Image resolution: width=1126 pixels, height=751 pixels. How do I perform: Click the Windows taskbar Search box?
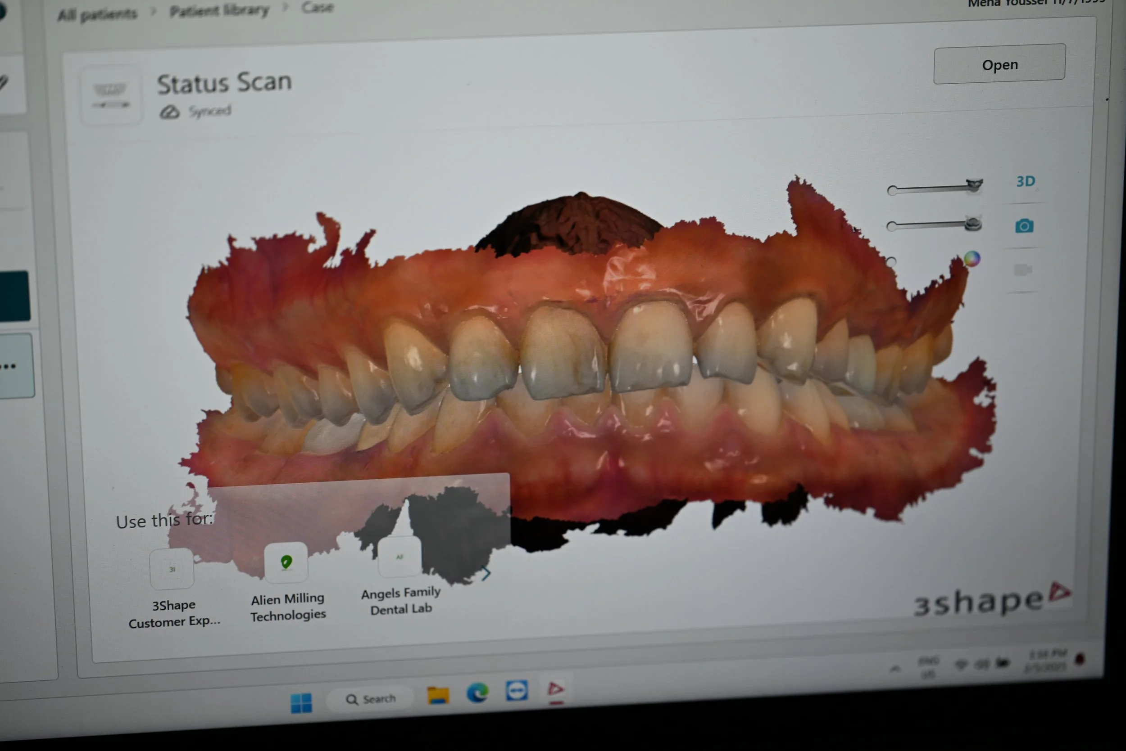pyautogui.click(x=371, y=699)
